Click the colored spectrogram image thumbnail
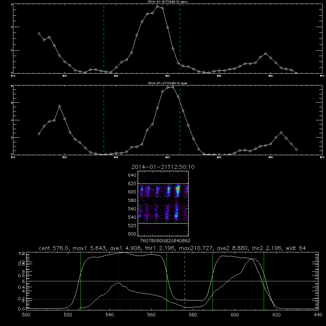 click(x=163, y=203)
